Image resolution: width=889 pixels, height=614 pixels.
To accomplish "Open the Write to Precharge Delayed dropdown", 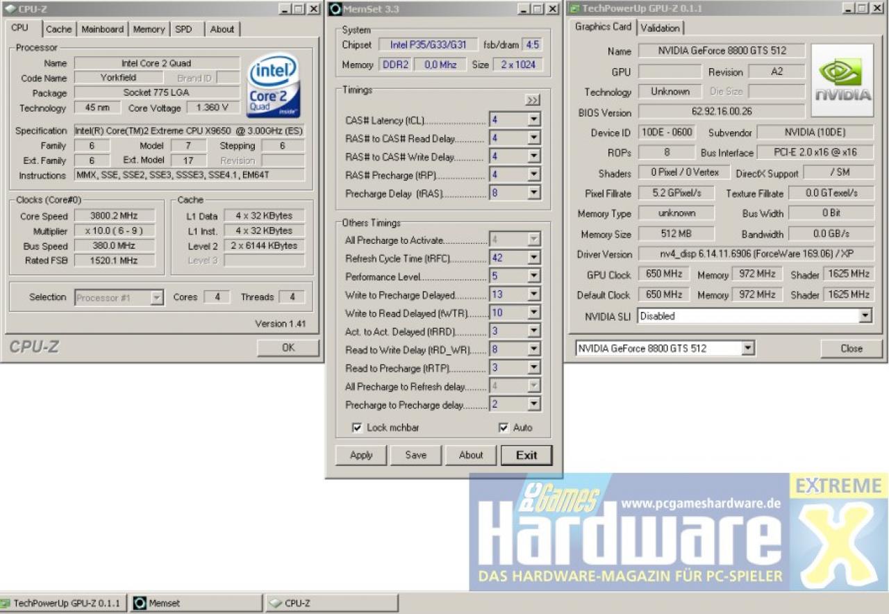I will [533, 294].
